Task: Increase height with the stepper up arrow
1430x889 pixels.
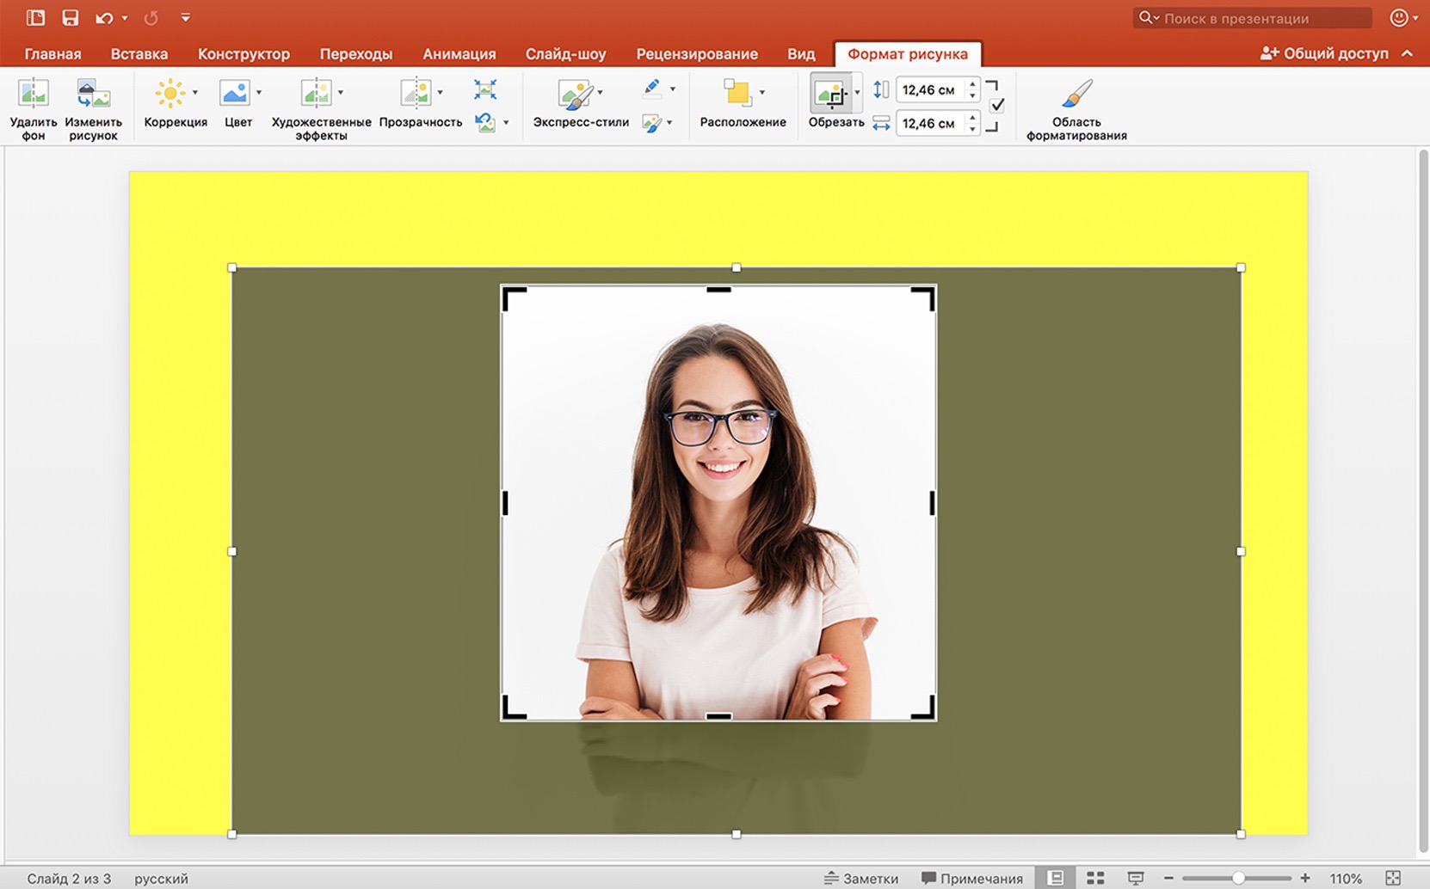Action: click(972, 83)
